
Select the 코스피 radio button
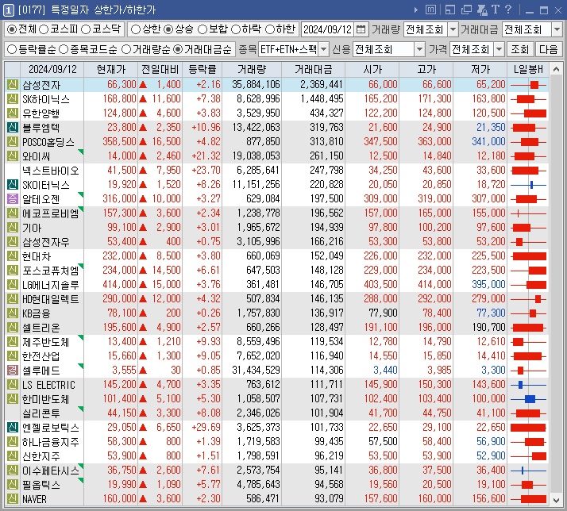pos(44,29)
